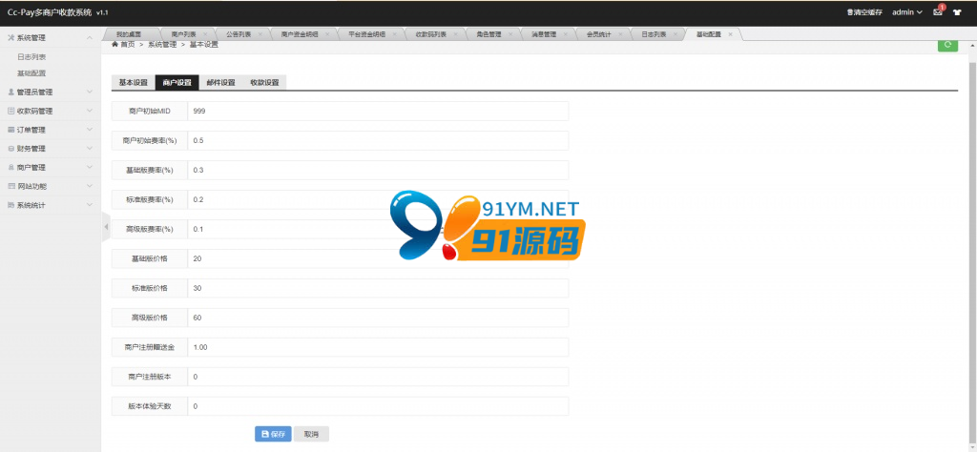Click the 标准版费率(%) input field
The width and height of the screenshot is (977, 452).
pyautogui.click(x=378, y=200)
